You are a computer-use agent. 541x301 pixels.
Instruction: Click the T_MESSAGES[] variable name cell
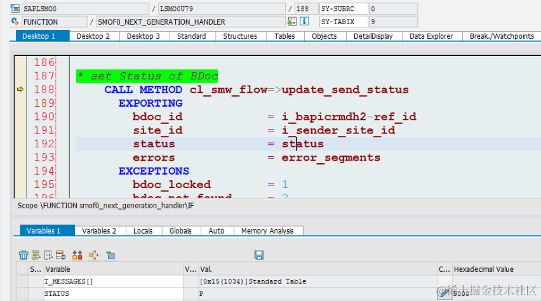coord(113,281)
